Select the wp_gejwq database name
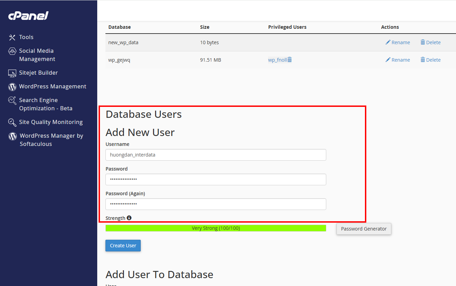 coord(119,60)
